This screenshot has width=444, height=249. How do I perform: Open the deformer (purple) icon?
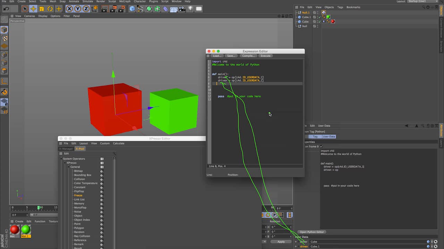click(165, 9)
